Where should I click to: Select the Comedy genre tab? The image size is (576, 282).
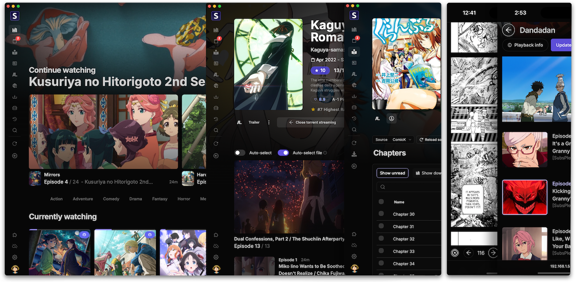click(x=111, y=199)
